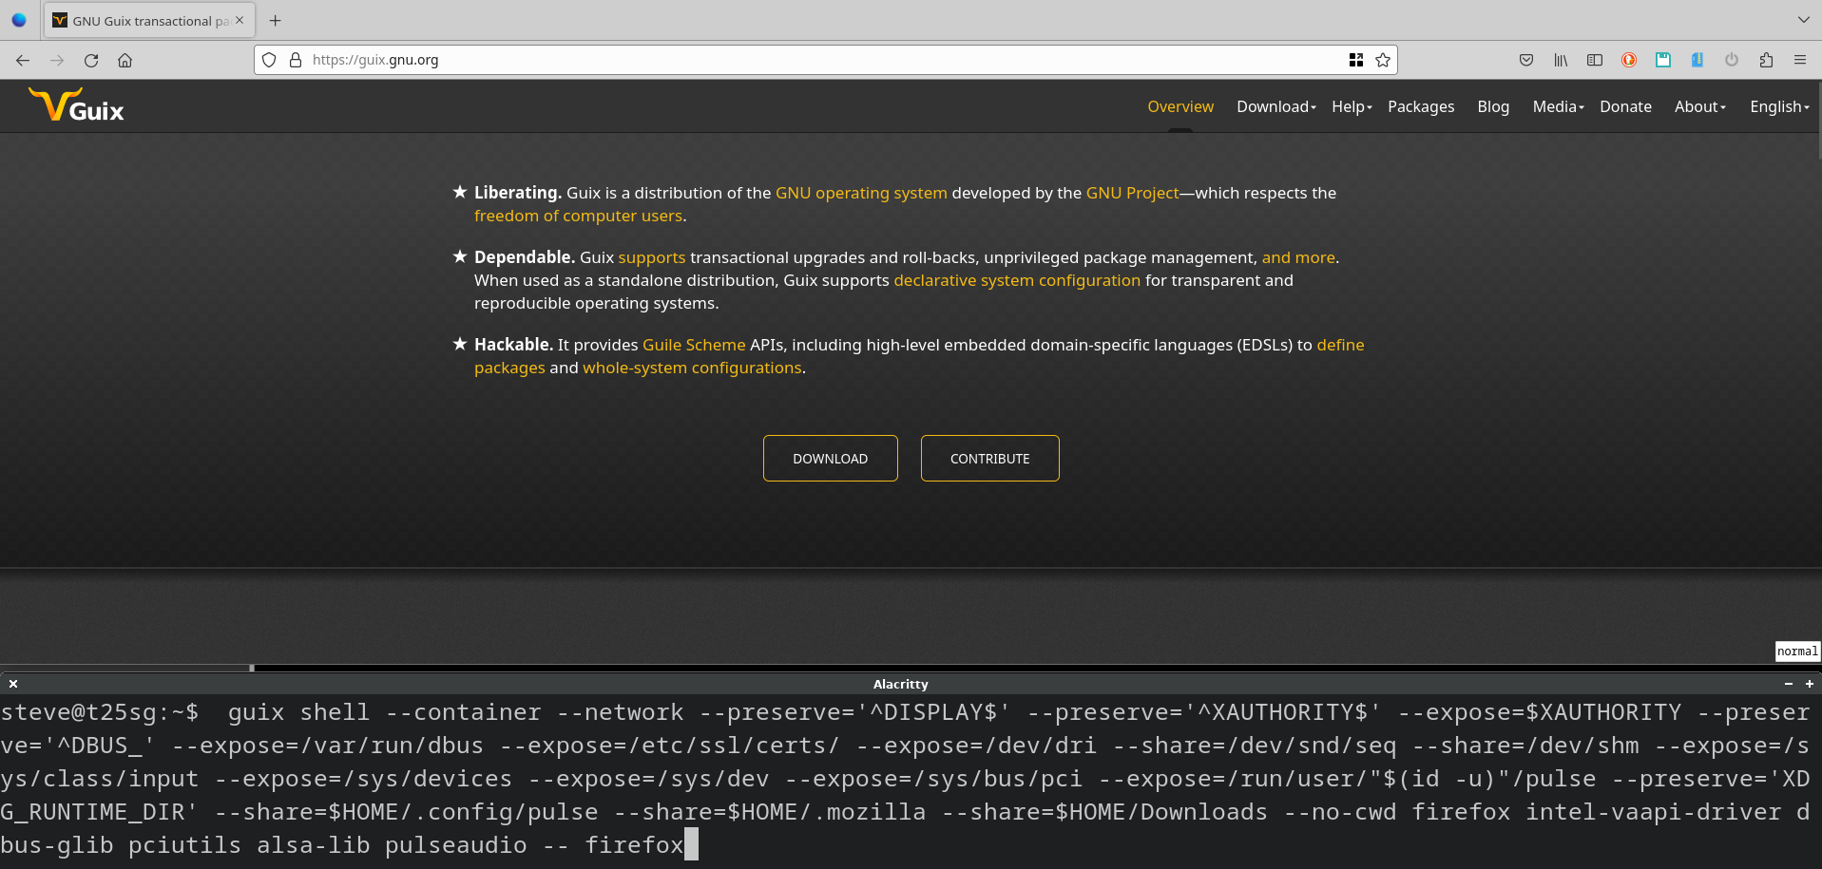Focus the guix.gnu.org address bar
Image resolution: width=1822 pixels, height=869 pixels.
[x=825, y=60]
